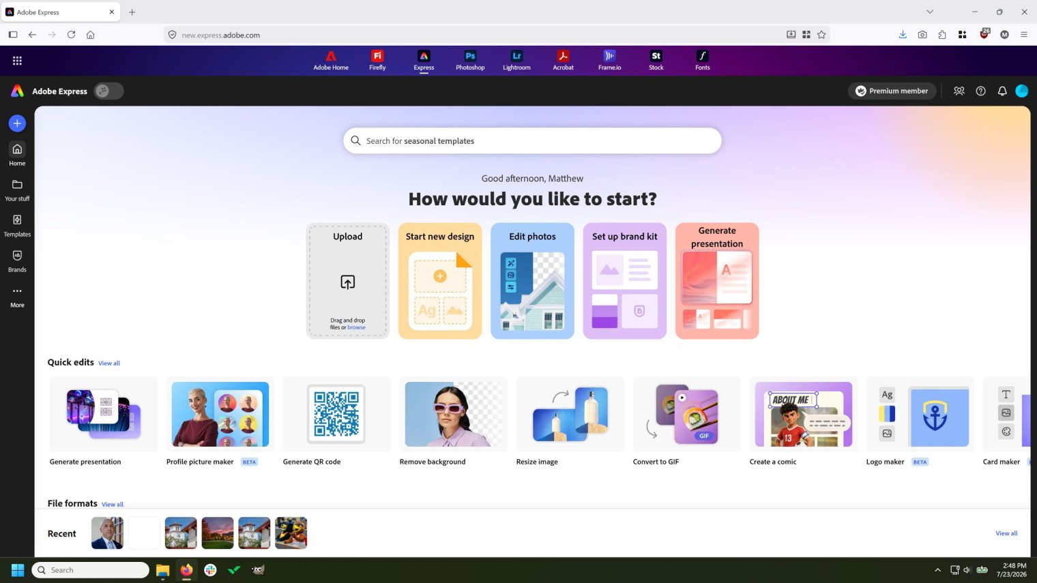The height and width of the screenshot is (583, 1037).
Task: Click View all next to File formats
Action: point(113,505)
